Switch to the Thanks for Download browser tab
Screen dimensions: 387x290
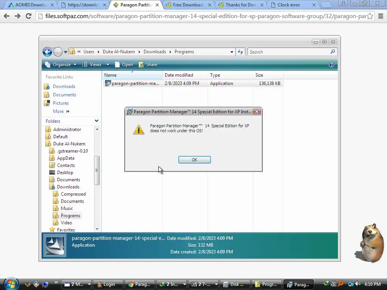[x=241, y=5]
